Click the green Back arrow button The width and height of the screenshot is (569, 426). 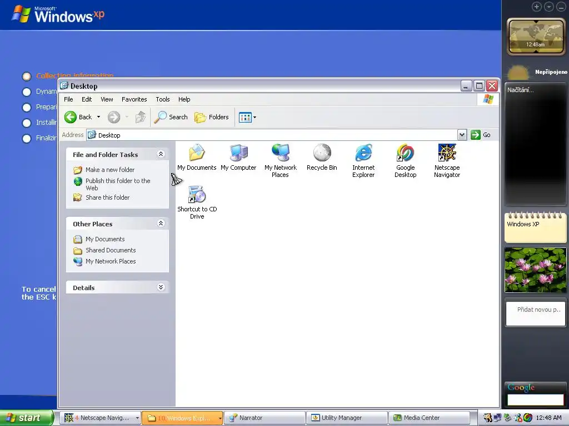pos(71,117)
